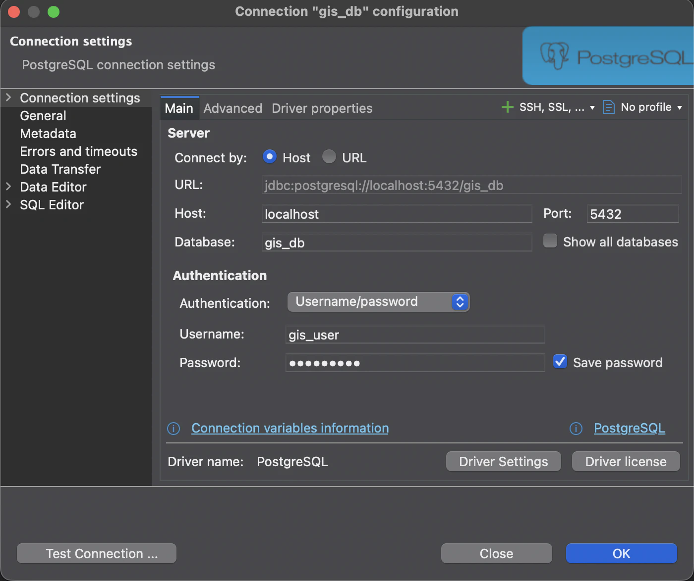Click the green maximize window button
Screen dimensions: 694x581
point(54,11)
